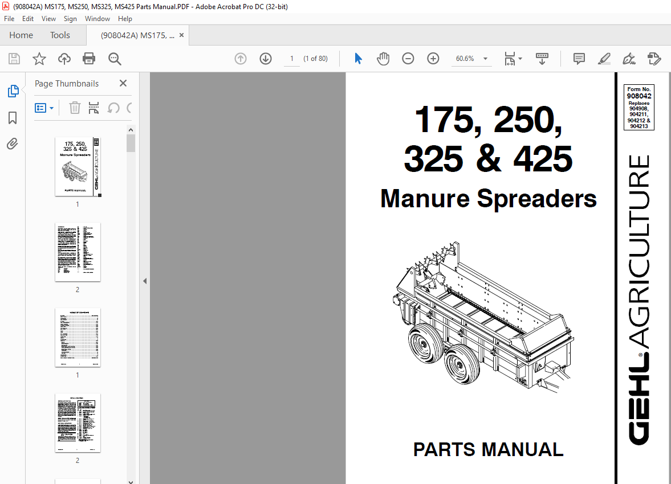Close the MS175 document tab

(181, 35)
